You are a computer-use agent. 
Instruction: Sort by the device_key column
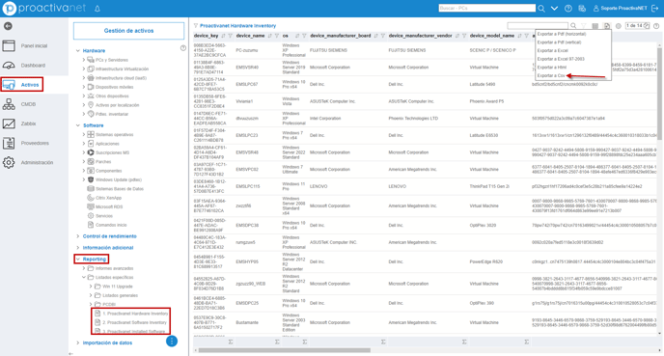223,36
